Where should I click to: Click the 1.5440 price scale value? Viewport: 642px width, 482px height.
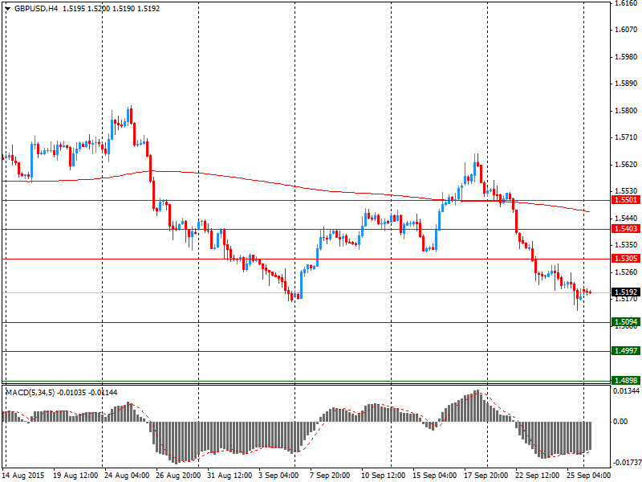click(x=626, y=218)
